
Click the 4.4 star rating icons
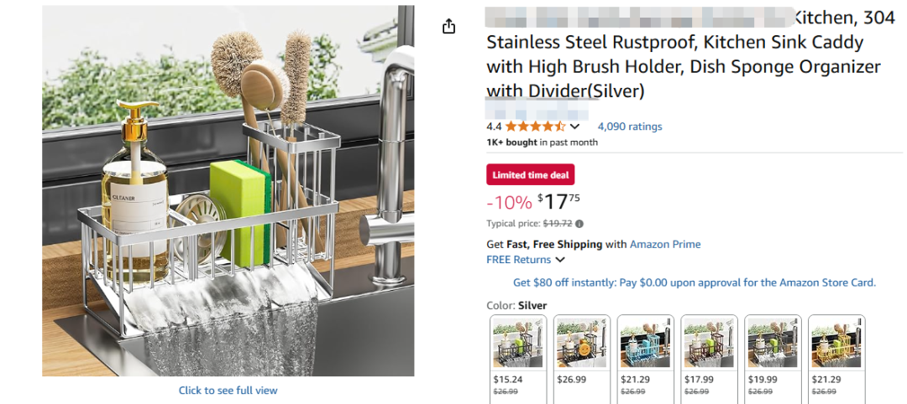535,127
